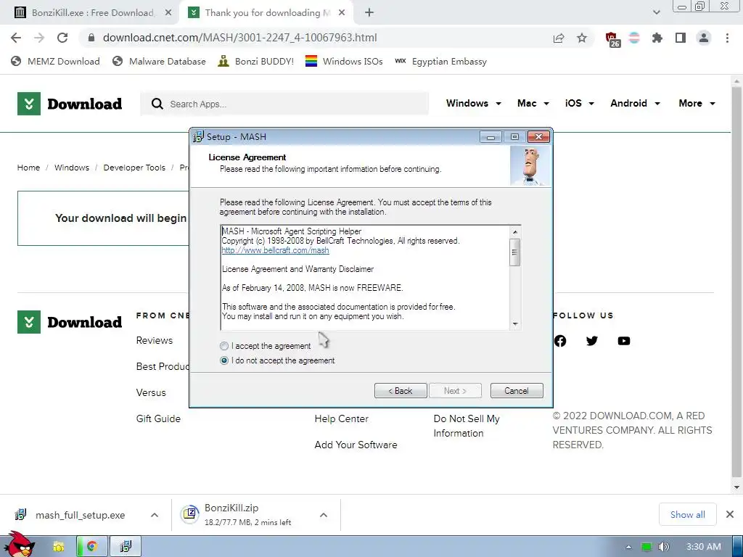Open the File Explorer taskbar icon
This screenshot has height=557, width=743.
pos(58,547)
